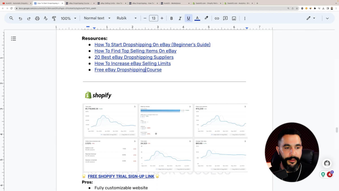This screenshot has height=191, width=339.
Task: Undo the last edit
Action: pyautogui.click(x=20, y=18)
